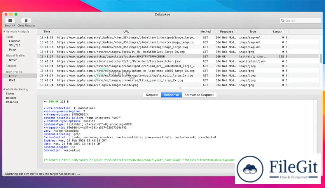Sort by the Type column header
The height and width of the screenshot is (188, 325).
pyautogui.click(x=252, y=31)
